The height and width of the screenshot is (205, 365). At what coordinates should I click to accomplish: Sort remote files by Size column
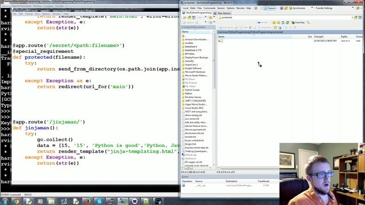point(302,36)
